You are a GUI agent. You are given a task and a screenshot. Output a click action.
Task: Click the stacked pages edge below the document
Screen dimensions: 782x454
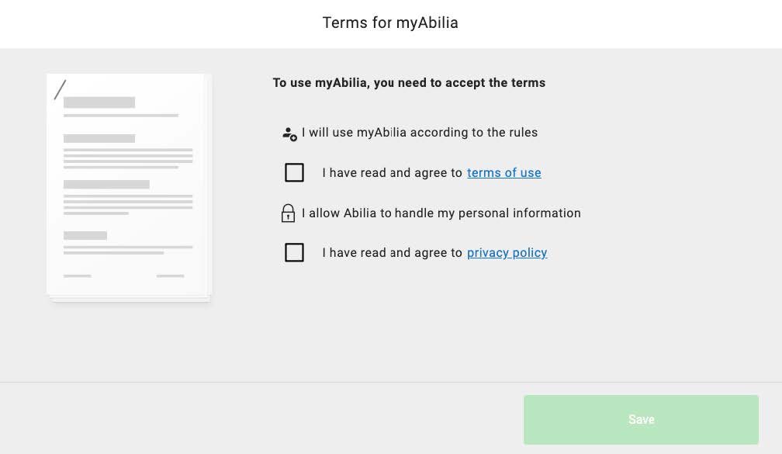(x=129, y=298)
